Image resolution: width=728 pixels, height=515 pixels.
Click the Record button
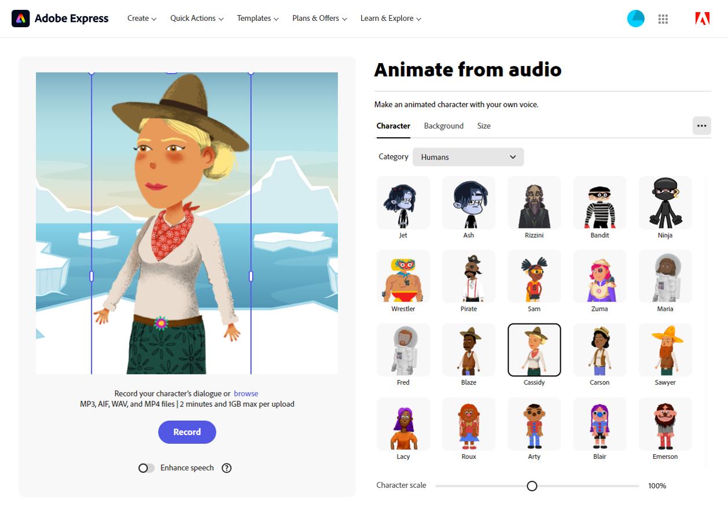(x=187, y=432)
